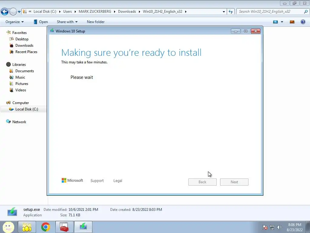Expand the arrow after Win10_21H2_English_x32 breadcrumb
Screen dimensions: 310x233
pyautogui.click(x=186, y=12)
